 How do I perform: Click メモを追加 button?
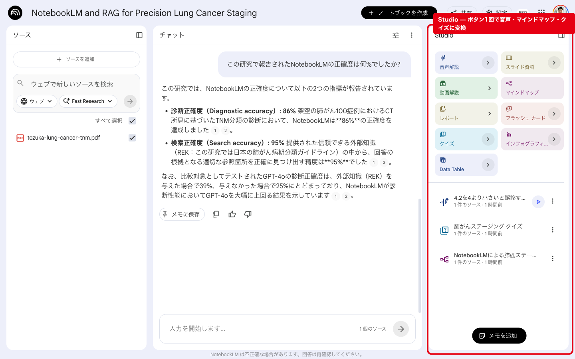(x=499, y=336)
